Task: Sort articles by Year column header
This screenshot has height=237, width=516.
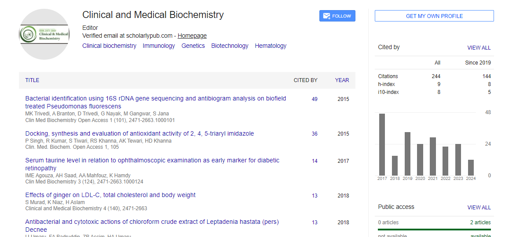Action: tap(342, 80)
